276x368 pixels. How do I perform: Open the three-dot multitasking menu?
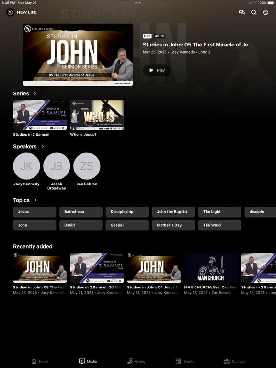click(138, 3)
